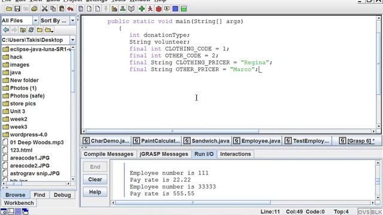This screenshot has width=383, height=215.
Task: Select the Browse tab
Action: (15, 195)
